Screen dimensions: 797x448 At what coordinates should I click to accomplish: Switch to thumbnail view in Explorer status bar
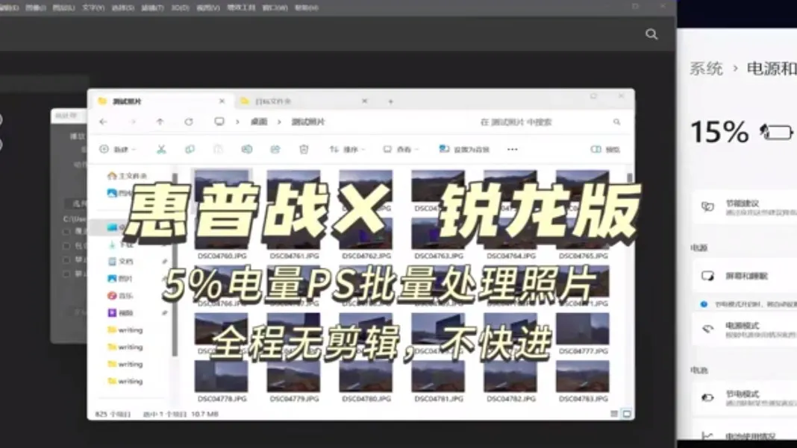(627, 414)
